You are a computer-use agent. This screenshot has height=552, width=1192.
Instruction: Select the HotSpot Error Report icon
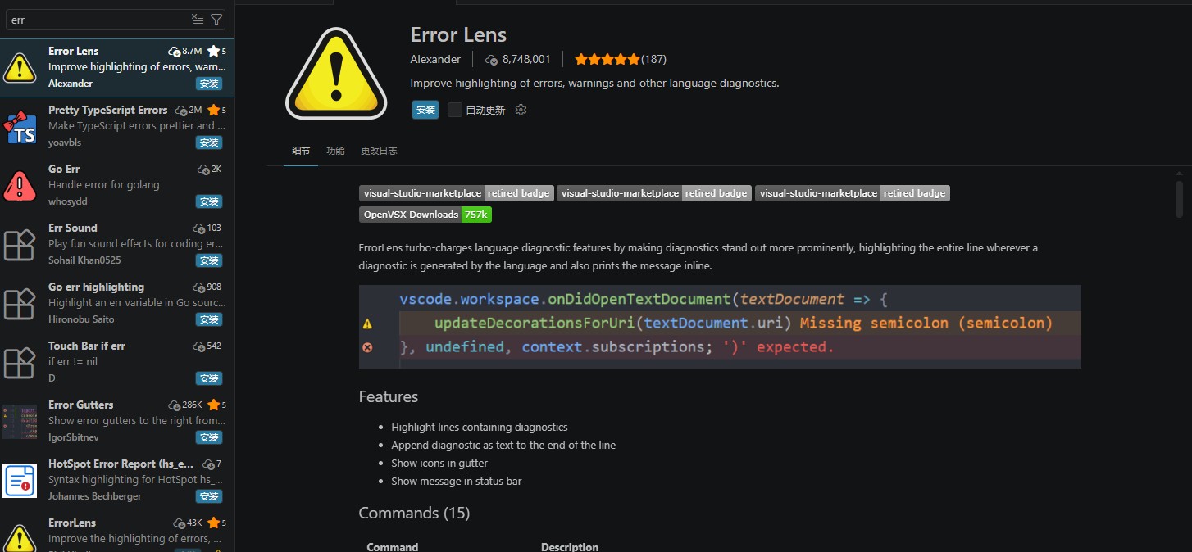coord(20,480)
